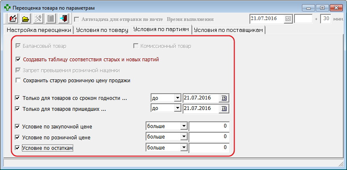Click the greyed tools (hammer and wrench) toolbar icon
The height and width of the screenshot is (170, 347).
click(39, 19)
